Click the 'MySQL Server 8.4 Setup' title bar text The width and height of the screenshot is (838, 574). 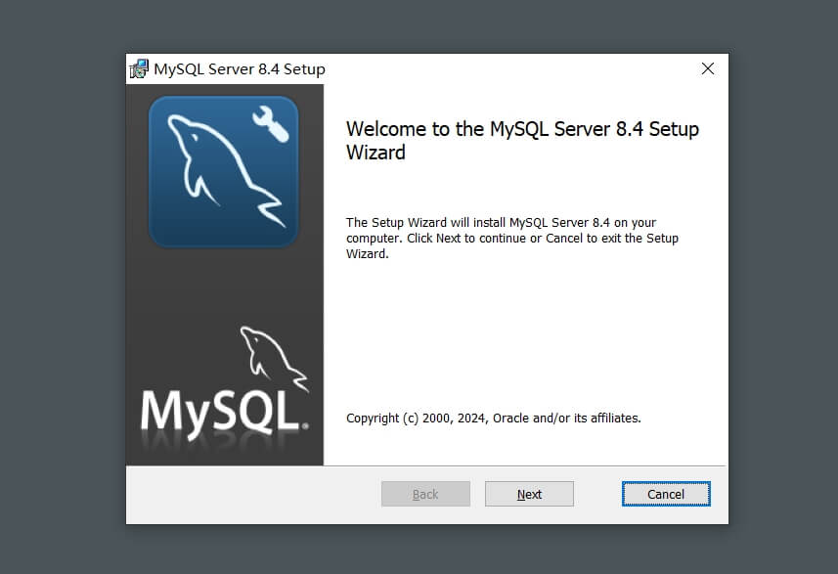pos(240,69)
